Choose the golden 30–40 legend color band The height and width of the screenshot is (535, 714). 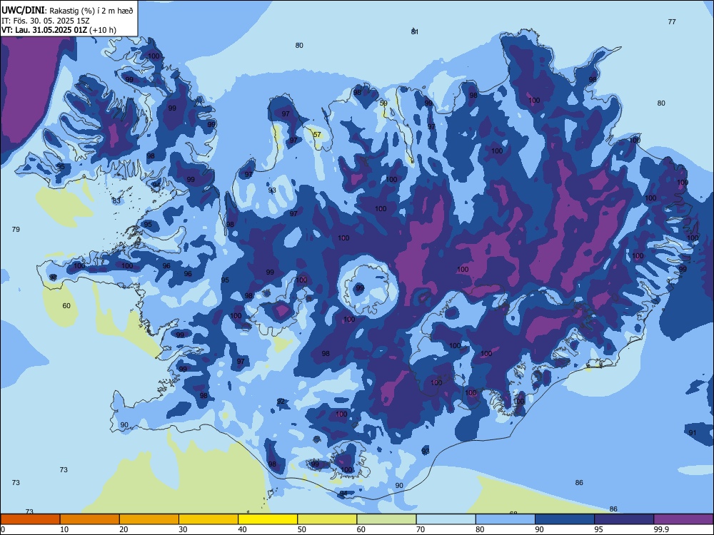[208, 519]
